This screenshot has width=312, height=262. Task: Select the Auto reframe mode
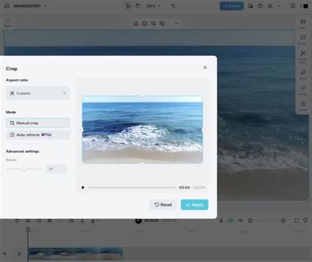point(38,135)
